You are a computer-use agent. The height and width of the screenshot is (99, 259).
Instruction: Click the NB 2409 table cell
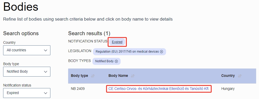pos(78,89)
